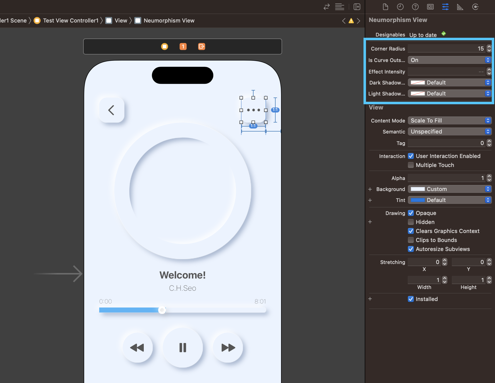The width and height of the screenshot is (495, 383).
Task: Select the Exit icon in the scene dock
Action: 201,46
